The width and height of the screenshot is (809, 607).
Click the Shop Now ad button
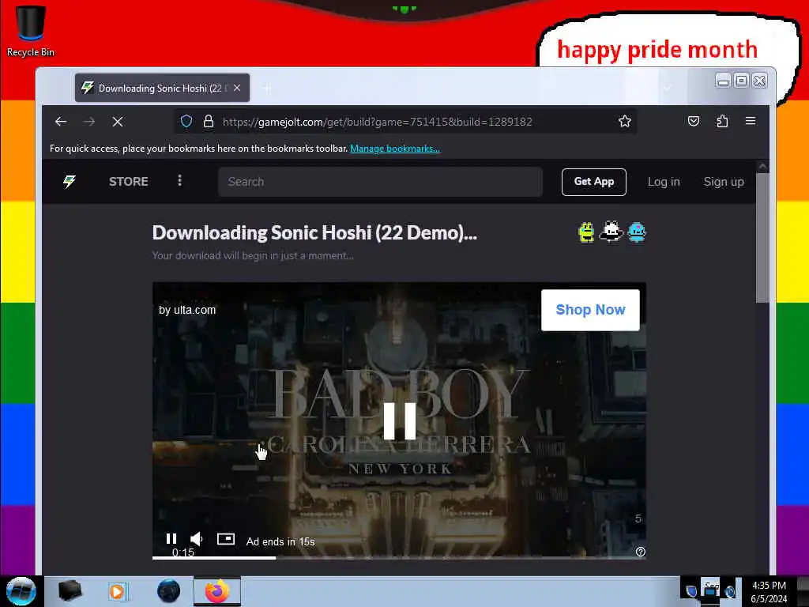590,310
